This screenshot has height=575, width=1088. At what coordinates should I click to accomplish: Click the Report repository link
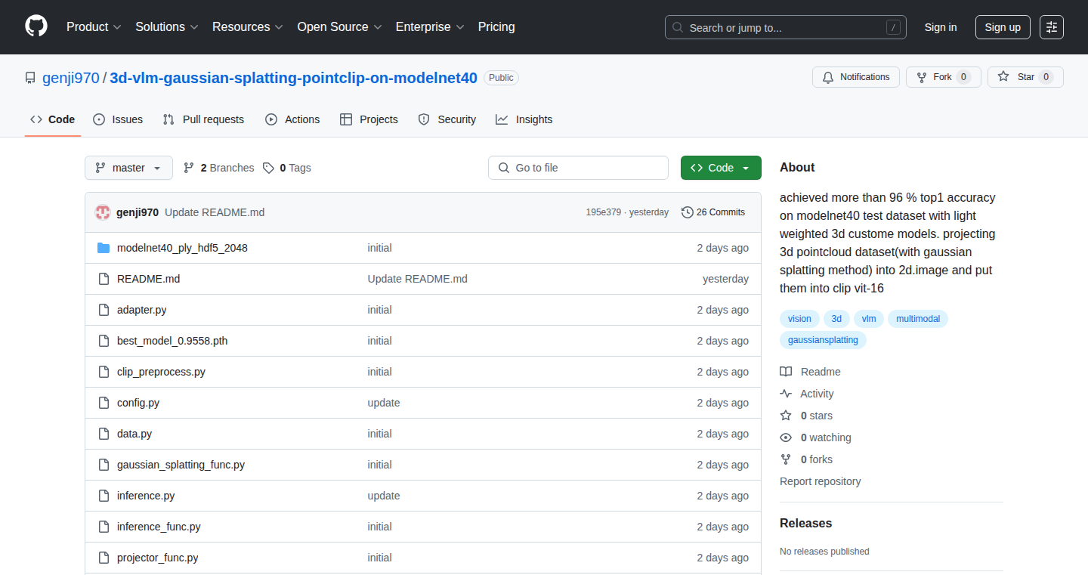pyautogui.click(x=821, y=481)
